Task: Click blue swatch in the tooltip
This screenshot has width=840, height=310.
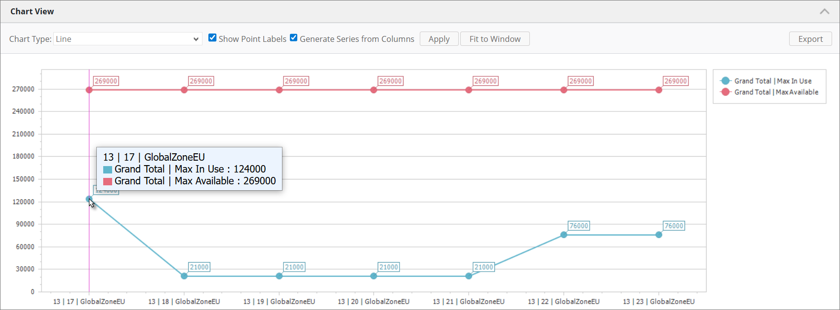Action: tap(108, 170)
